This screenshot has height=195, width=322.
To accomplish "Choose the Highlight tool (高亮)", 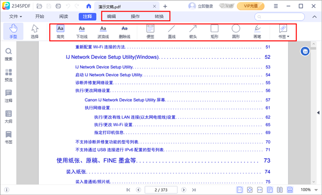I will [x=60, y=32].
